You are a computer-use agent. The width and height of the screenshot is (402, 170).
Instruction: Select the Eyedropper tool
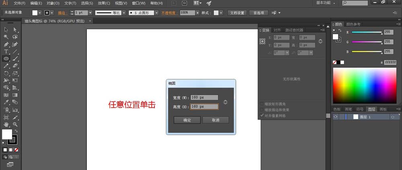6,102
